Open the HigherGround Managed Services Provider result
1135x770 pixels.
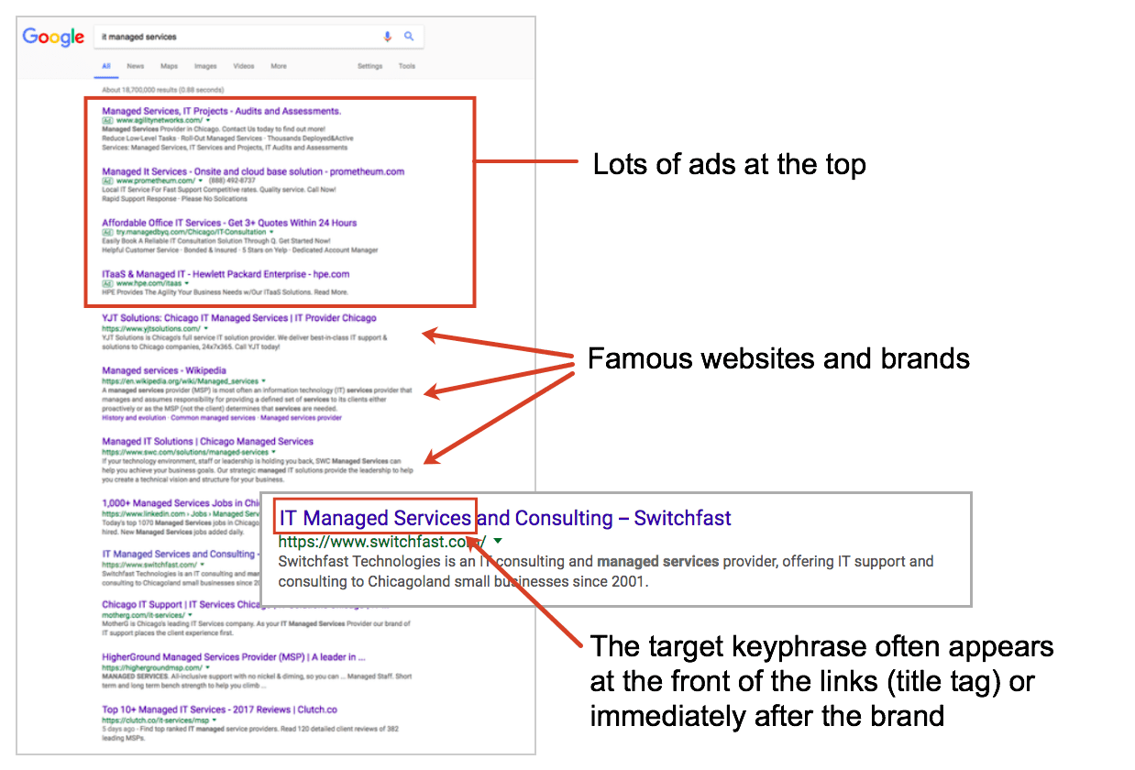pos(234,657)
